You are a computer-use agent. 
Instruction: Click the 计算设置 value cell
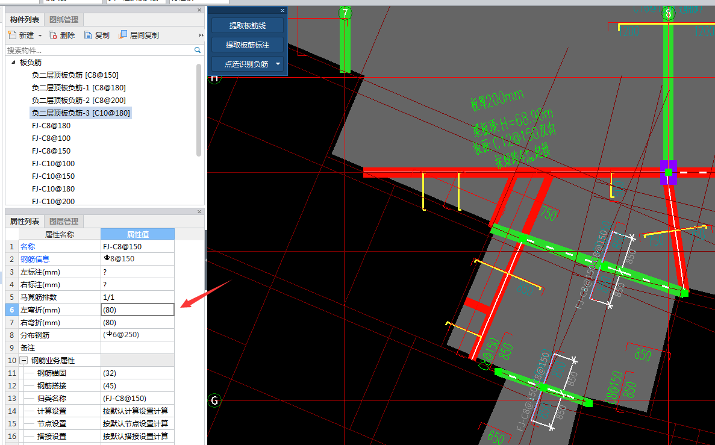coord(138,411)
